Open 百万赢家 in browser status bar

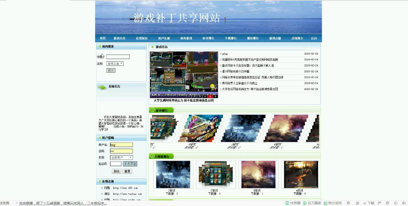pyautogui.click(x=312, y=203)
